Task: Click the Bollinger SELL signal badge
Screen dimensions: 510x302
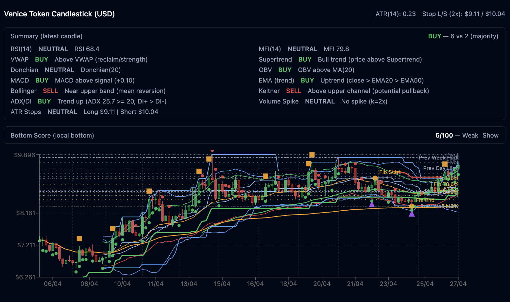Action: coord(50,91)
